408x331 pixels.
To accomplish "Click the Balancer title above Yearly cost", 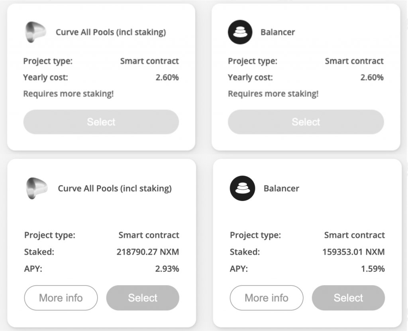I will pyautogui.click(x=278, y=32).
